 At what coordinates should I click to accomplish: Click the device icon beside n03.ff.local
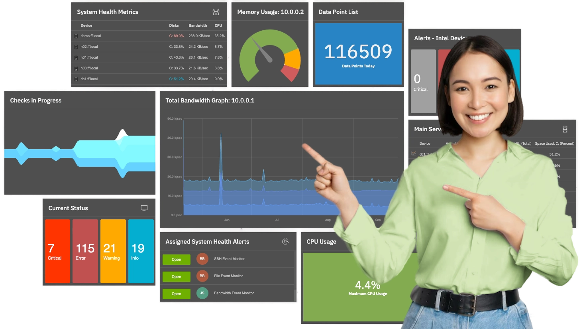coord(77,68)
